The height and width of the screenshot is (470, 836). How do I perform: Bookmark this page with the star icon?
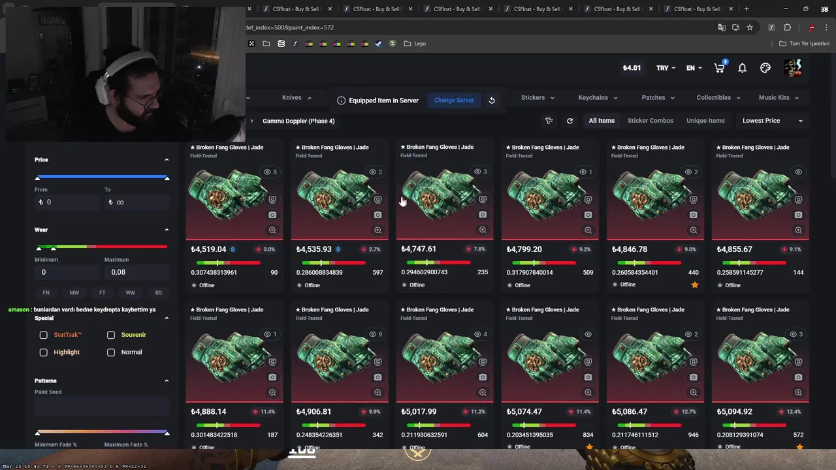tap(750, 27)
